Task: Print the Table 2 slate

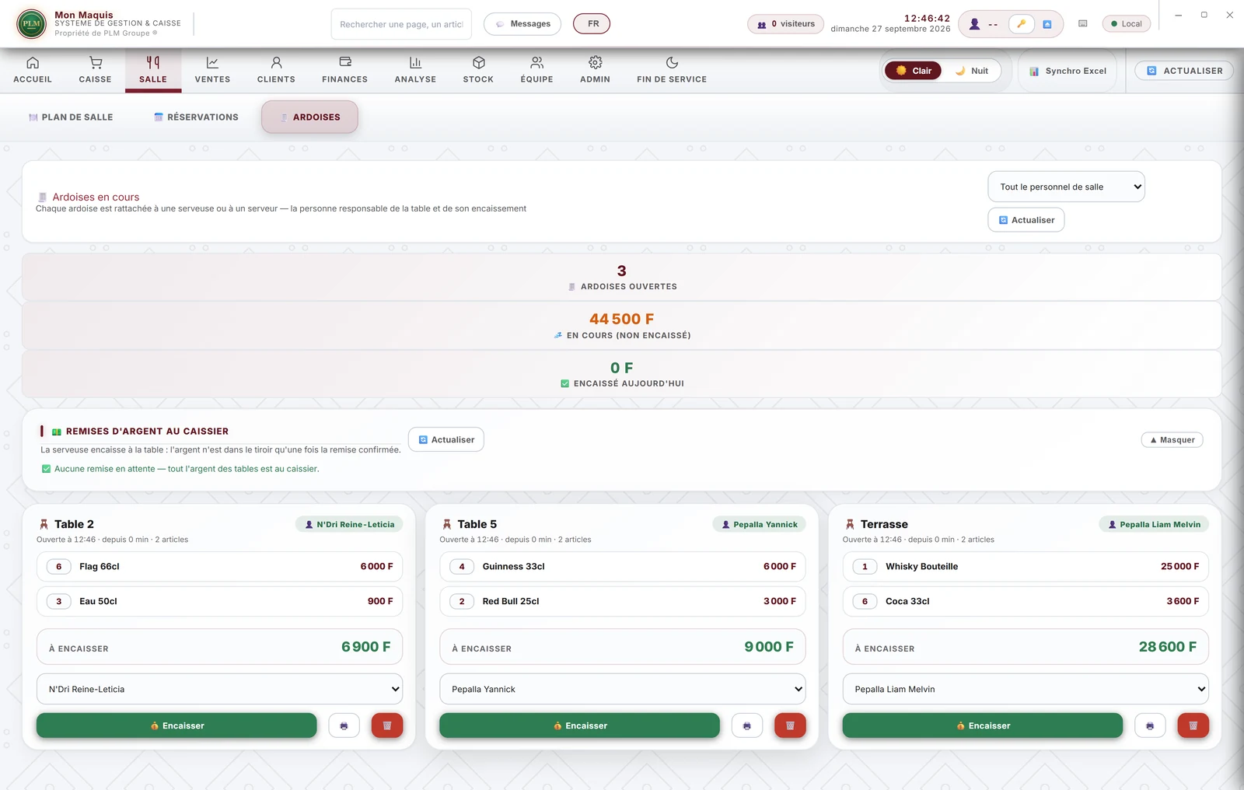Action: pos(344,725)
